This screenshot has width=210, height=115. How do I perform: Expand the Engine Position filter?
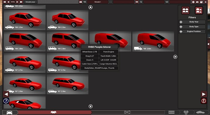point(192,32)
